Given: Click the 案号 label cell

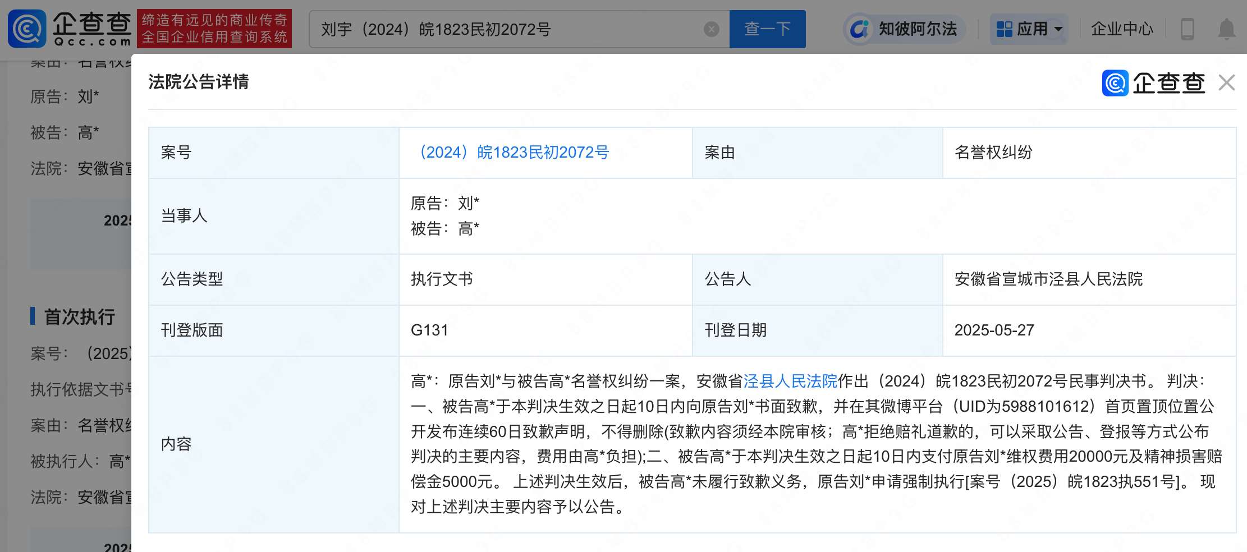Looking at the screenshot, I should 274,153.
